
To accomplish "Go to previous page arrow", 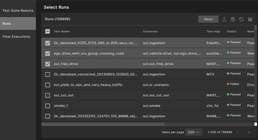I will click(238, 132).
